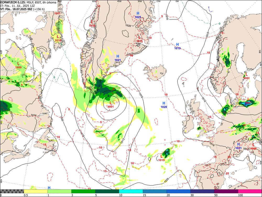Screen dimensions: 262x197
Task: Click the L 1001 low over Finland
Action: click(247, 76)
